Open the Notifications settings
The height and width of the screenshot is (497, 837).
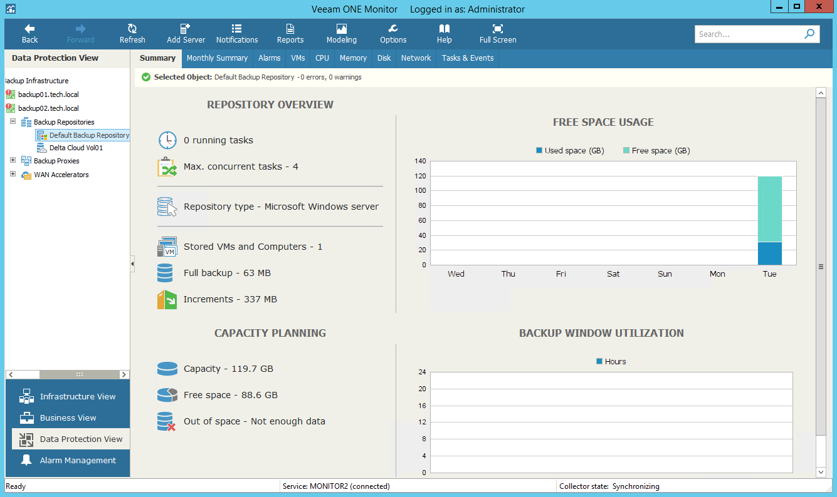click(x=237, y=34)
